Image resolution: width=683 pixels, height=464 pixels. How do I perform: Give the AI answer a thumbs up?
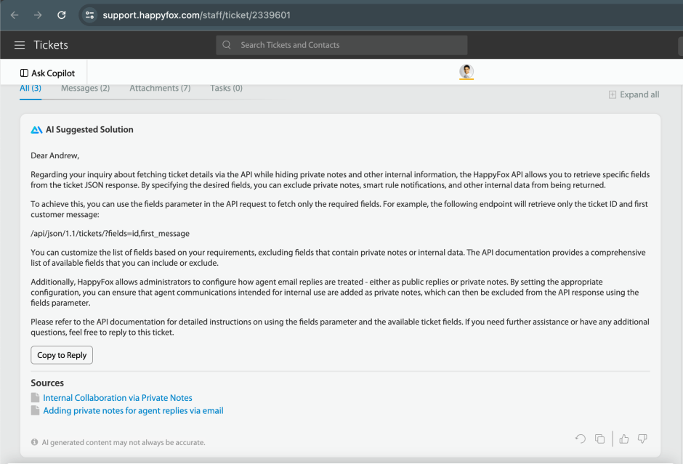click(x=623, y=439)
